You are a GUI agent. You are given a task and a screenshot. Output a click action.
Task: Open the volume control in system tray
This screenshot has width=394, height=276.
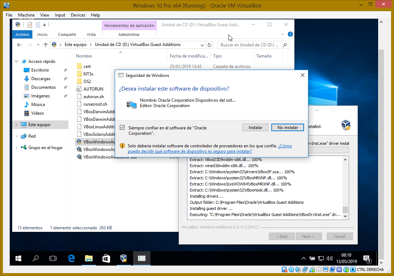pyautogui.click(x=330, y=258)
